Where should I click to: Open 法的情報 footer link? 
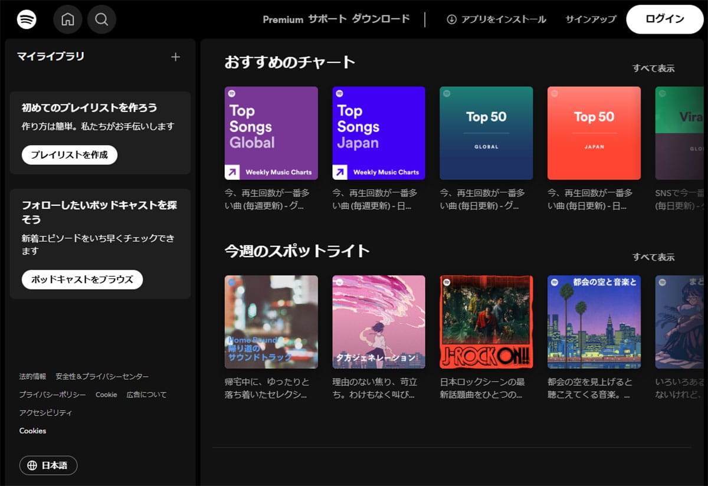point(32,376)
